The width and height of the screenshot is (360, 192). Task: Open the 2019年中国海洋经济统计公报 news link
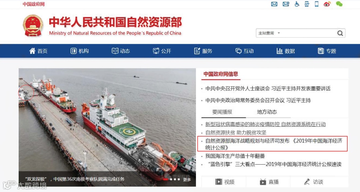tap(274, 144)
